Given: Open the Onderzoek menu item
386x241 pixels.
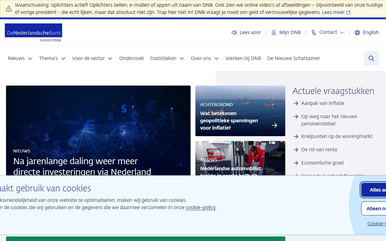Looking at the screenshot, I should (131, 58).
